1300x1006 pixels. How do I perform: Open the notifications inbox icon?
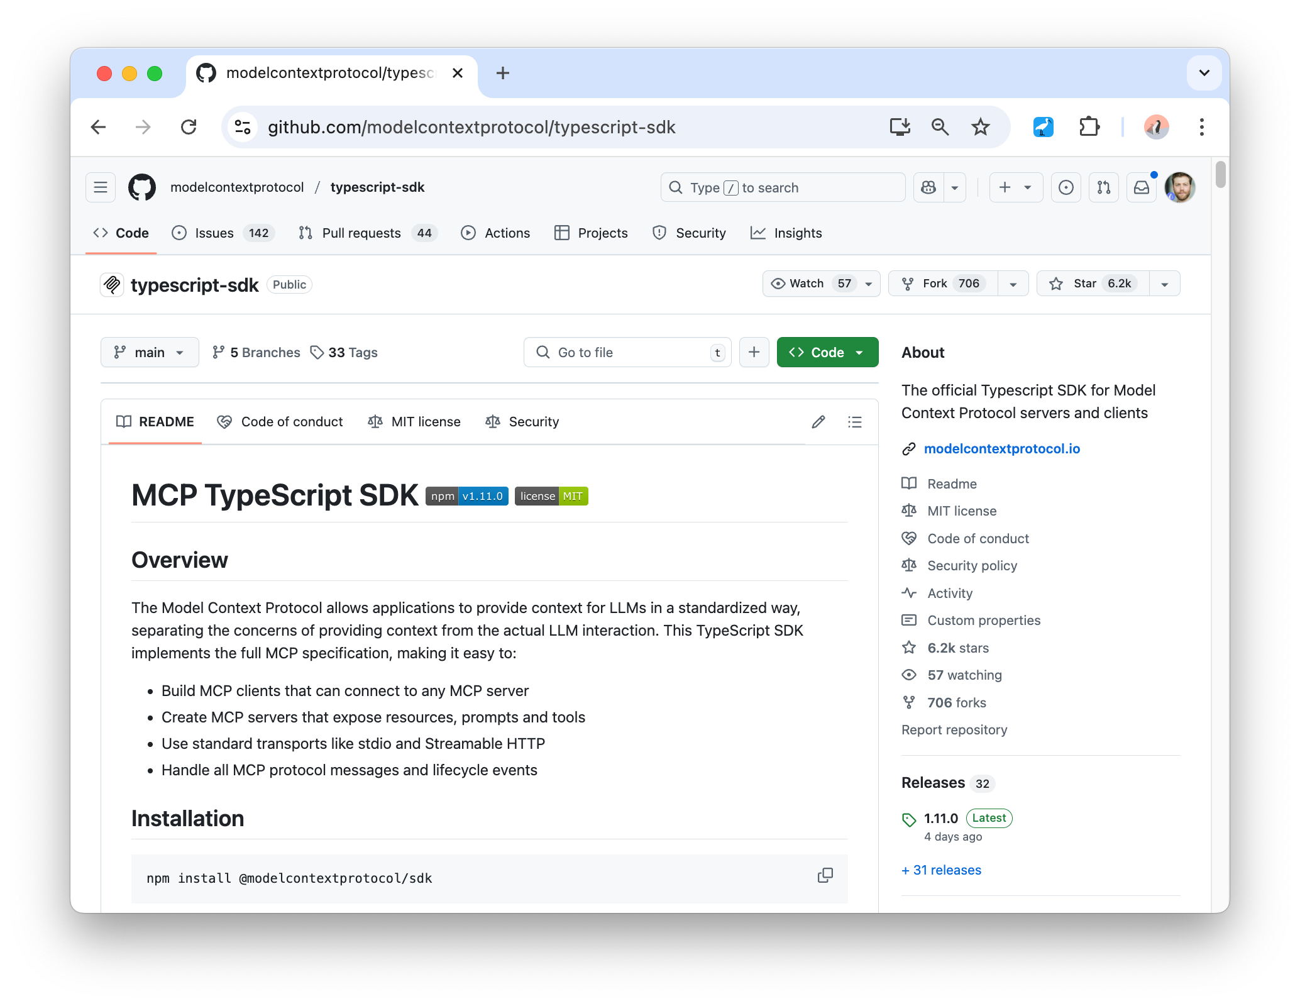(x=1142, y=187)
